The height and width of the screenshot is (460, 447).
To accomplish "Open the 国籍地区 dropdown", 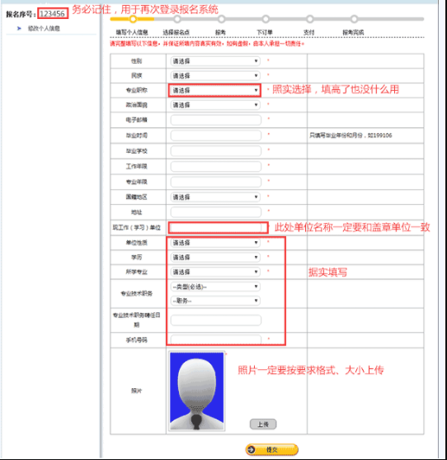I will tap(215, 197).
